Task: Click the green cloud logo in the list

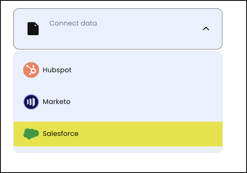Action: [x=31, y=134]
